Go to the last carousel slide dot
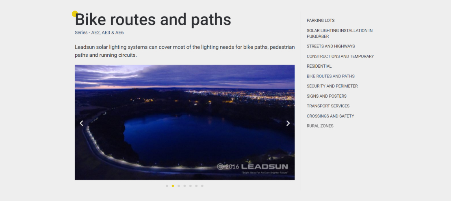451x201 pixels. point(202,186)
